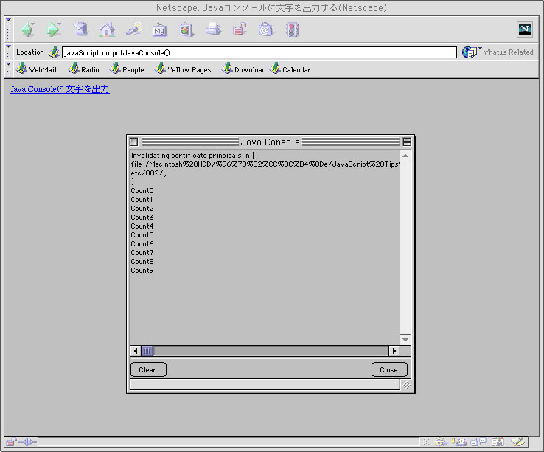Image resolution: width=544 pixels, height=452 pixels.
Task: Click the console vertical scroll up arrow
Action: (405, 156)
